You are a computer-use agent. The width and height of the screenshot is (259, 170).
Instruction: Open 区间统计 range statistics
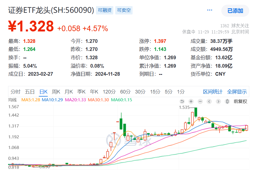point(213,92)
